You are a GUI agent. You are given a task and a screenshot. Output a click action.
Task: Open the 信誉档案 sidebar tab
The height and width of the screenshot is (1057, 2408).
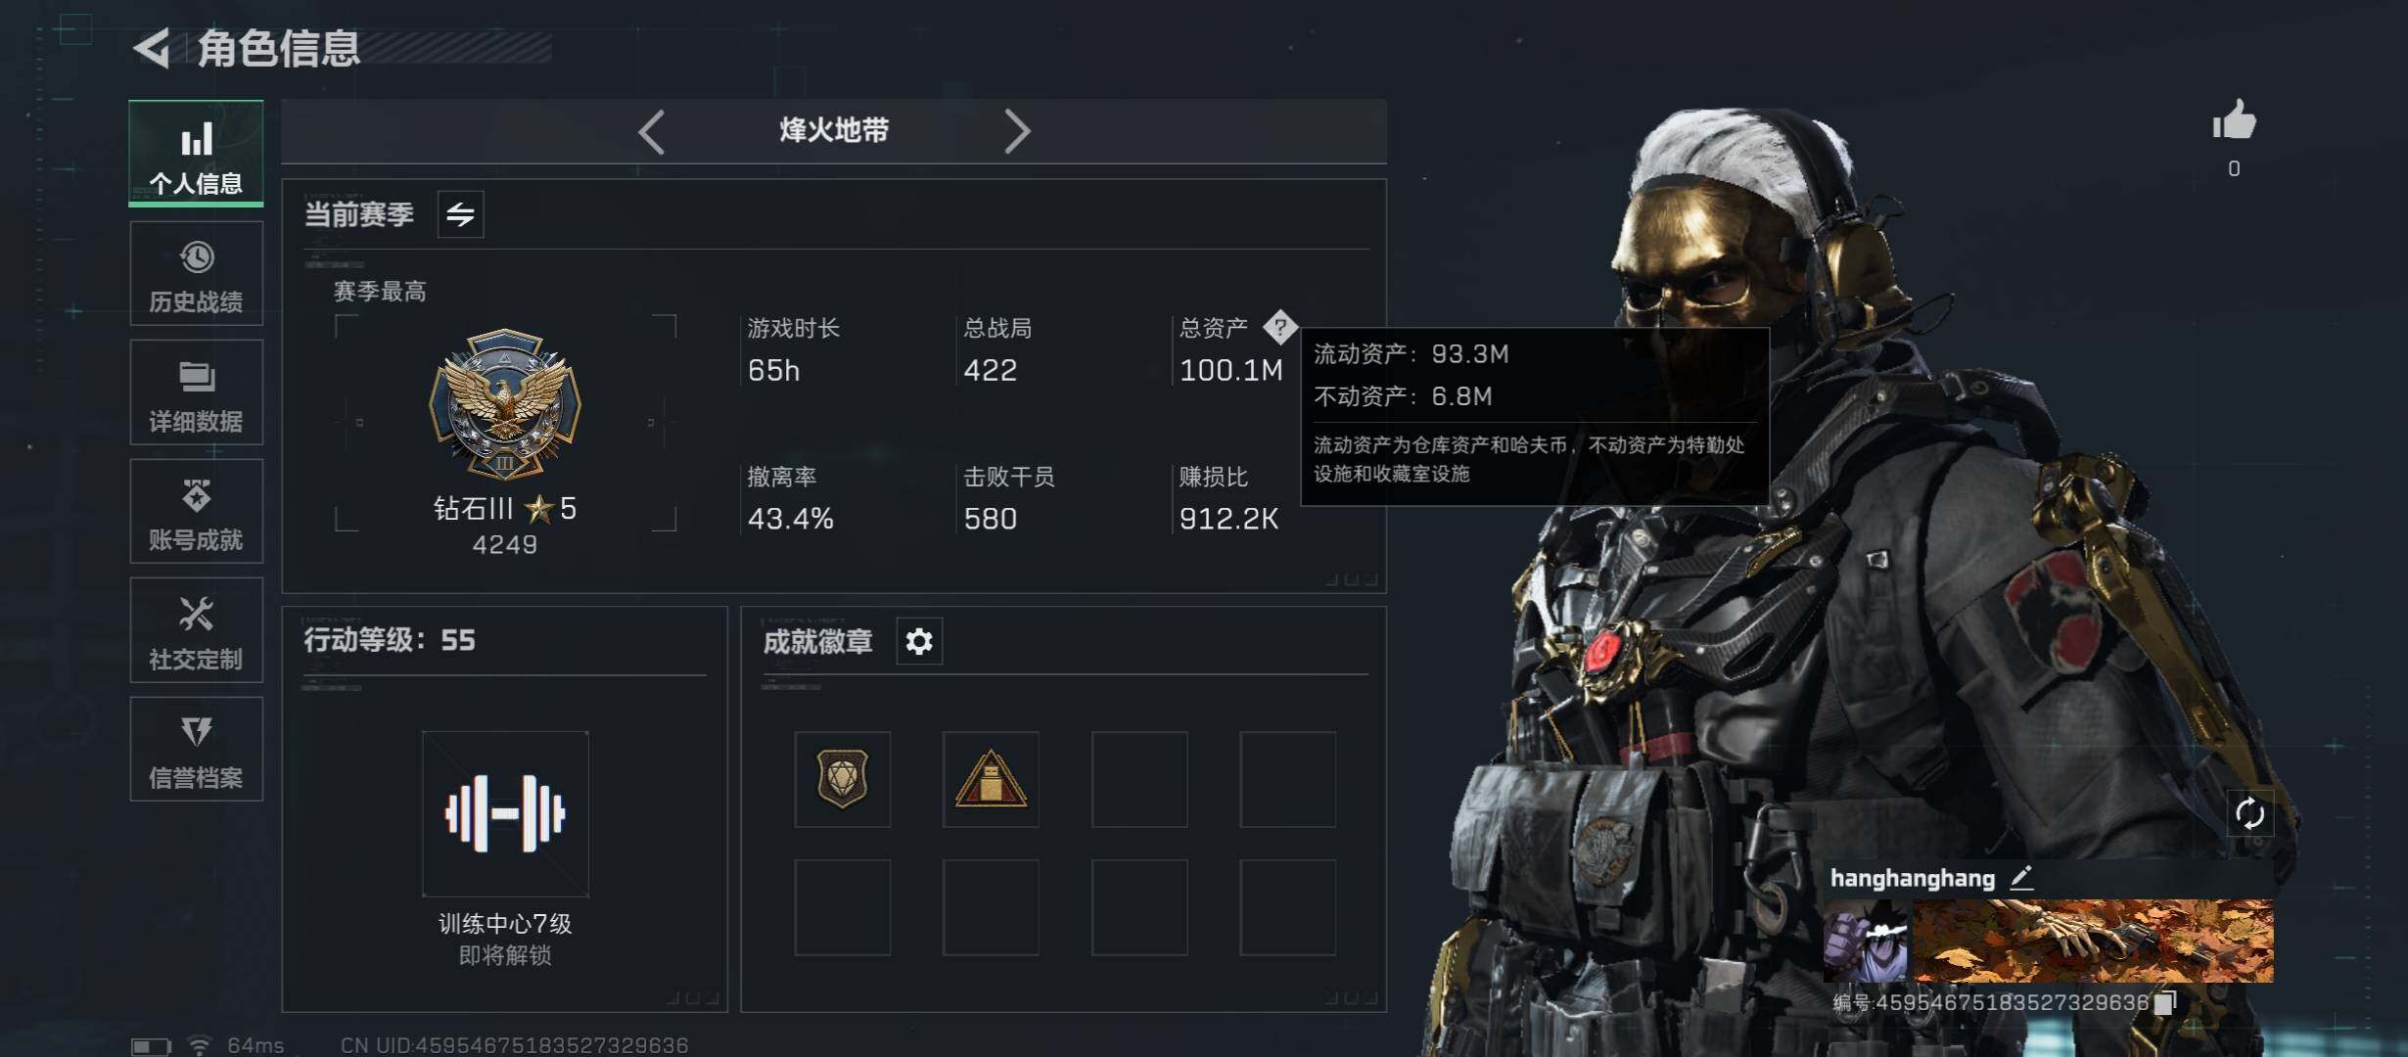[197, 750]
